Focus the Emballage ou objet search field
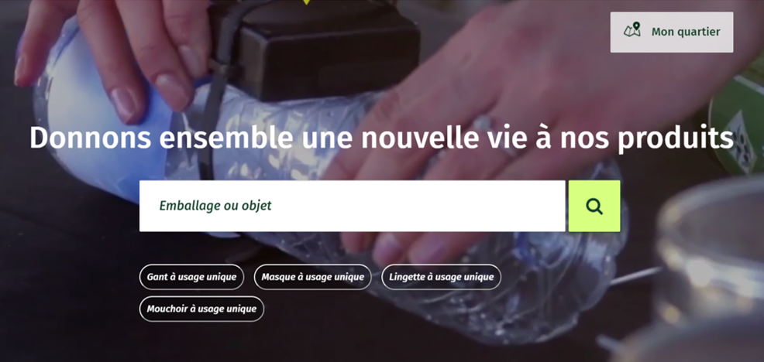This screenshot has width=764, height=362. [x=353, y=207]
